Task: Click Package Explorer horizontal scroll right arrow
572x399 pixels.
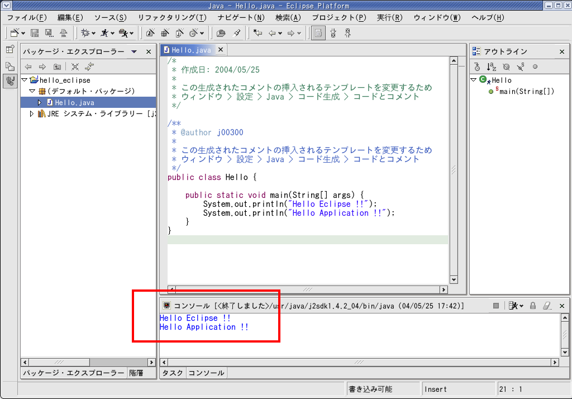Action: (x=151, y=362)
